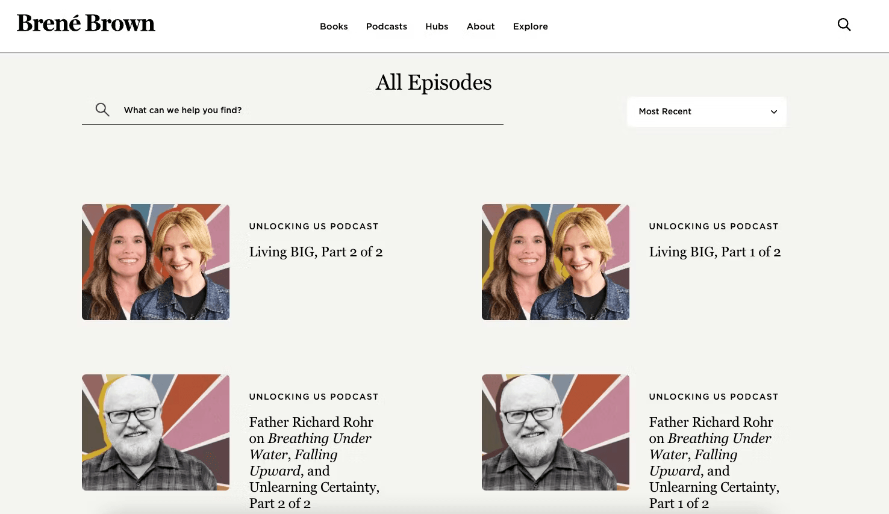Open the Brené Brown logo home link

click(x=86, y=23)
